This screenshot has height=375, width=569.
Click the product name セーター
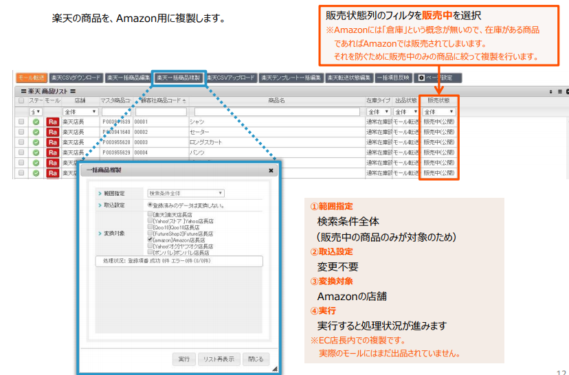199,132
